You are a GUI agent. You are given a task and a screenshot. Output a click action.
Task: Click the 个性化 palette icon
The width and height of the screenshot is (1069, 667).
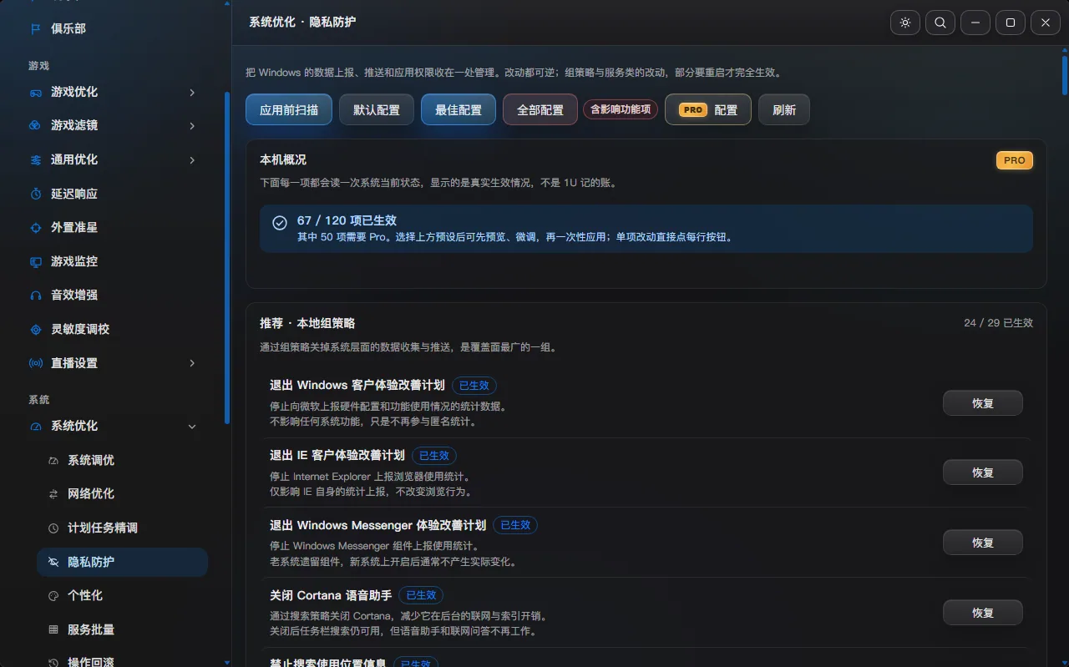click(x=53, y=595)
